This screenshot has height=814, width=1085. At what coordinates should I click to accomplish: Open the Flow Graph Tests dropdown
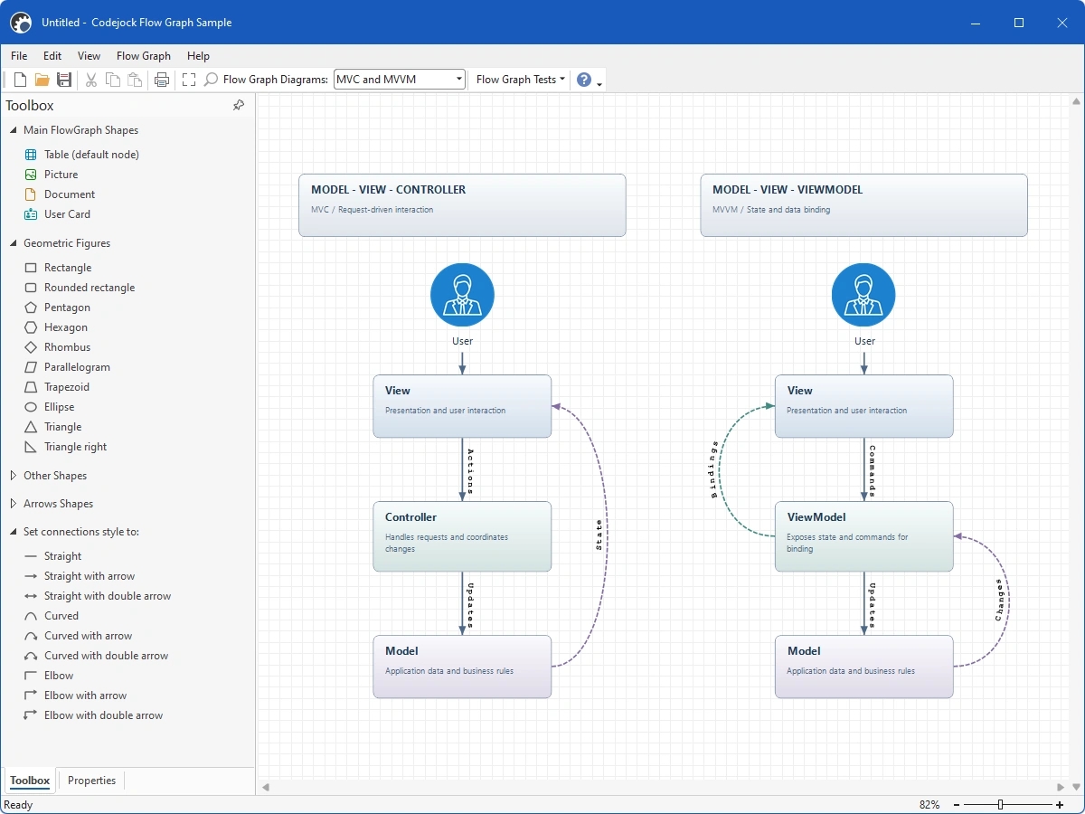521,80
